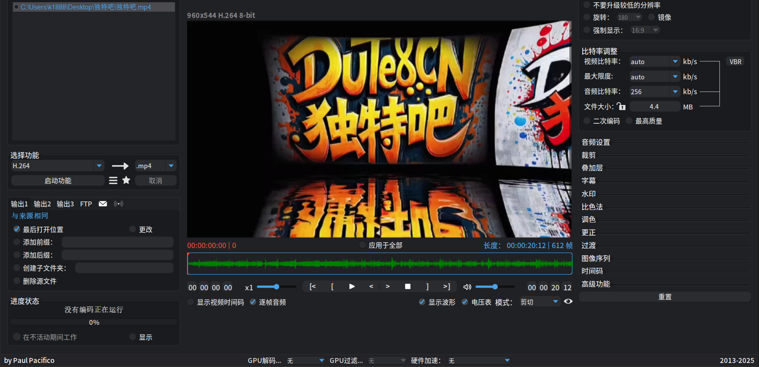Click the 重置 reset button
The height and width of the screenshot is (367, 759).
pyautogui.click(x=665, y=297)
